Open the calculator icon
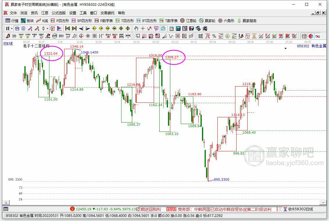Screen dimensions: 329x221 point(178,28)
